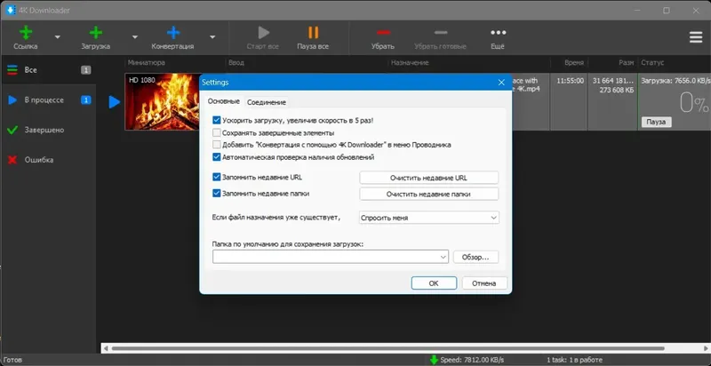The width and height of the screenshot is (711, 366).
Task: Click the Speed: 7812.00 KB/s status text
Action: click(472, 360)
